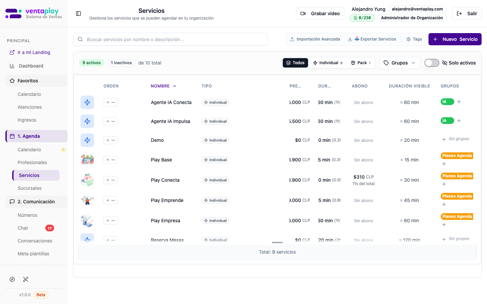Click the compass icon in sidebar footer
The image size is (487, 304).
coord(12,279)
